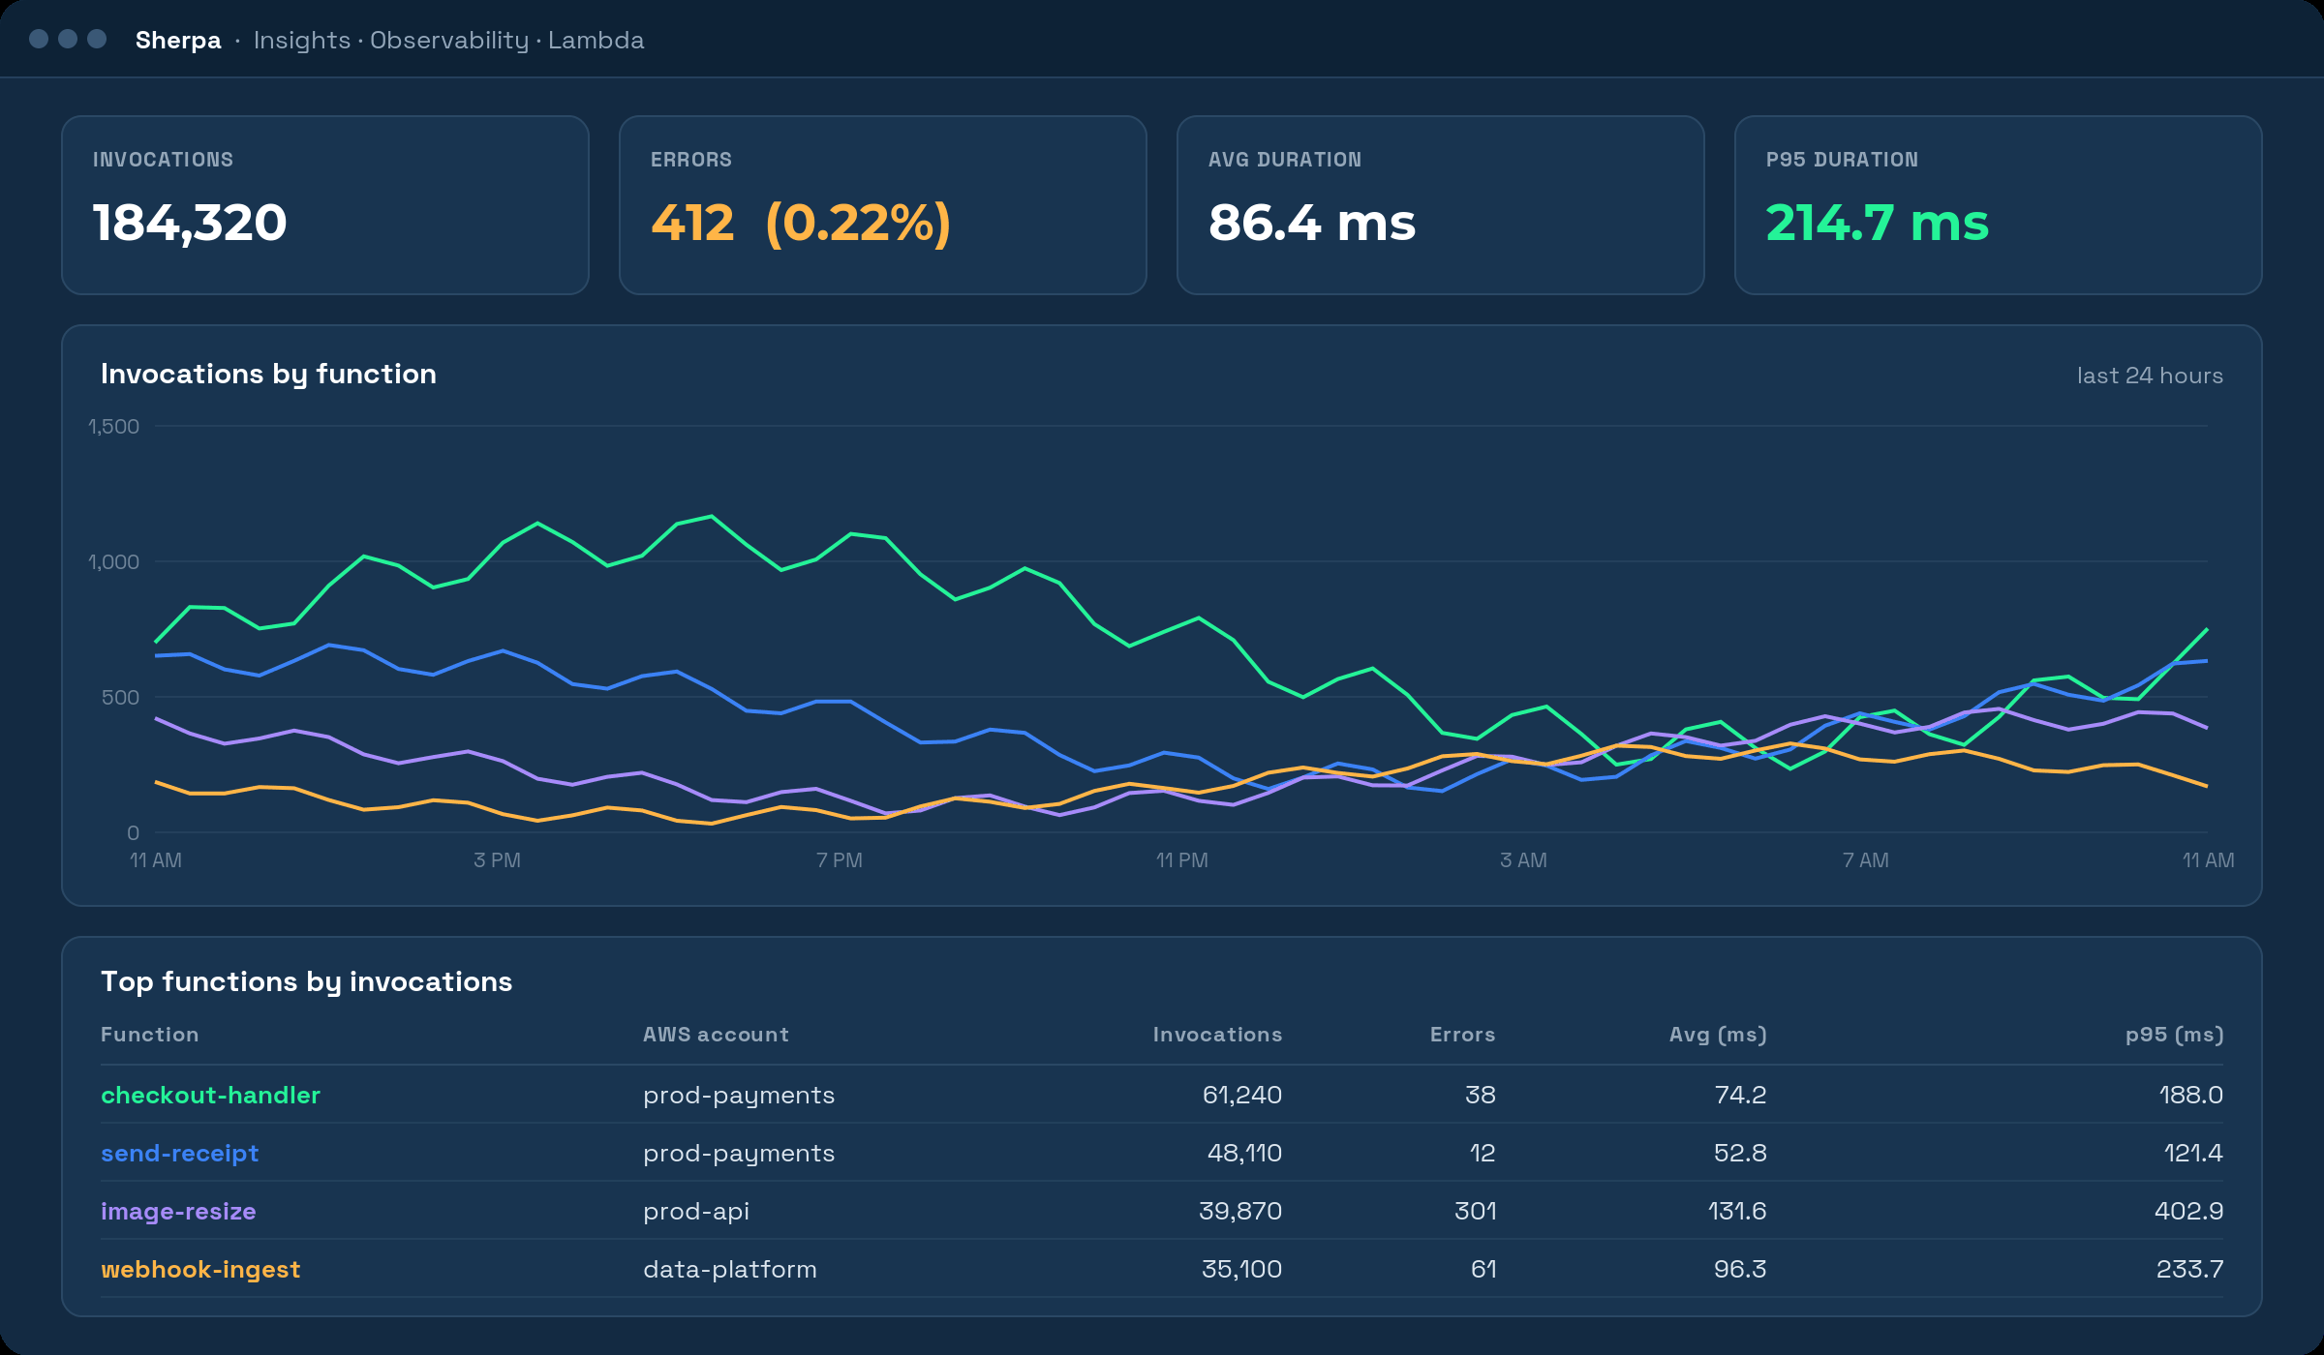Click the 3 AM tick on chart axis

[x=1524, y=860]
